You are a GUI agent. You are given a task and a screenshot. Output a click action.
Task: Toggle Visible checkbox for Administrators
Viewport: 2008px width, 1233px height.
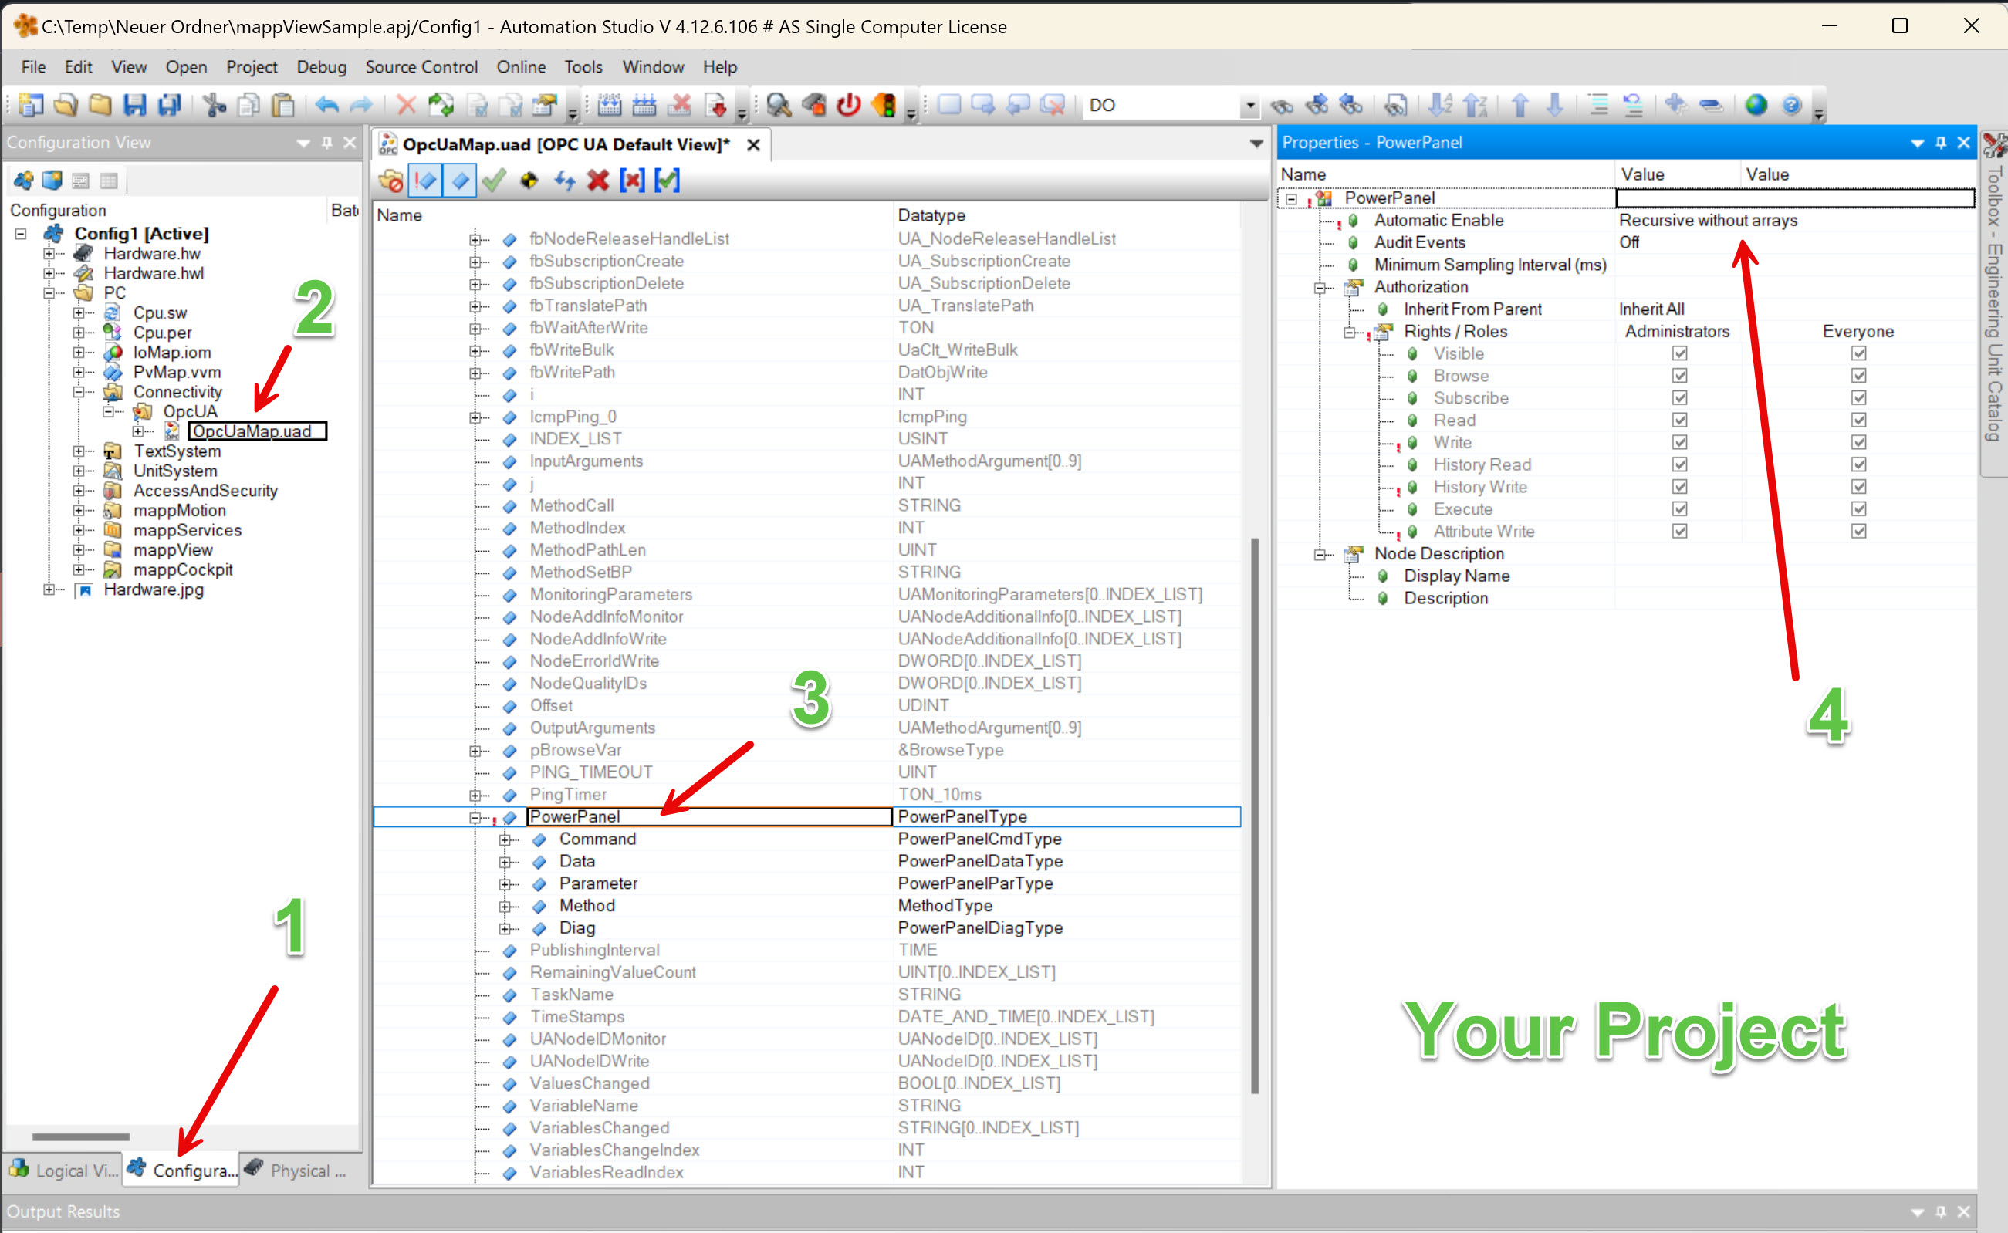1679,354
